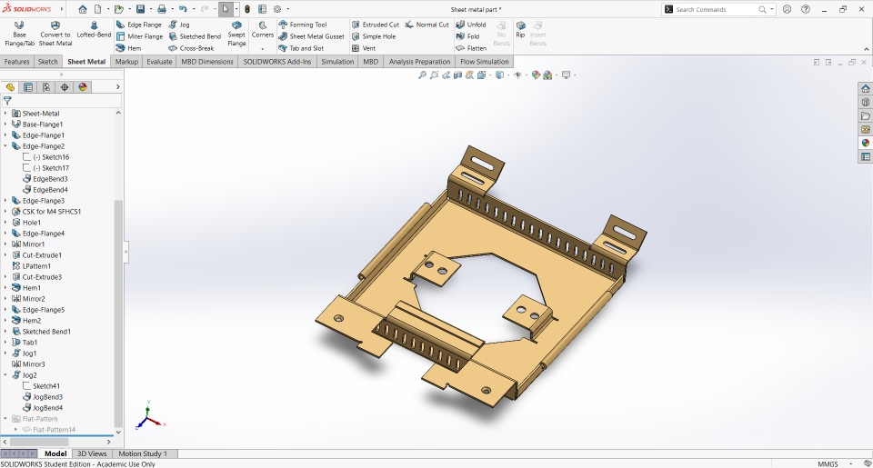873x468 pixels.
Task: Switch to the Sketch tab
Action: click(x=48, y=62)
